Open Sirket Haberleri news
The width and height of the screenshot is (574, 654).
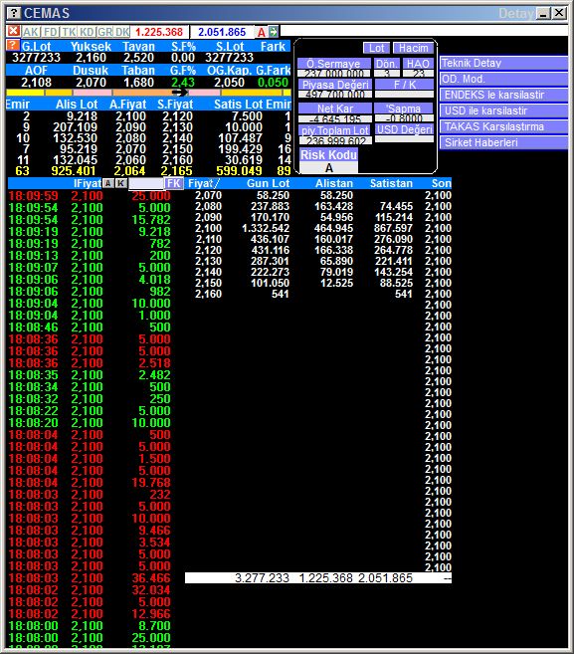click(x=503, y=142)
